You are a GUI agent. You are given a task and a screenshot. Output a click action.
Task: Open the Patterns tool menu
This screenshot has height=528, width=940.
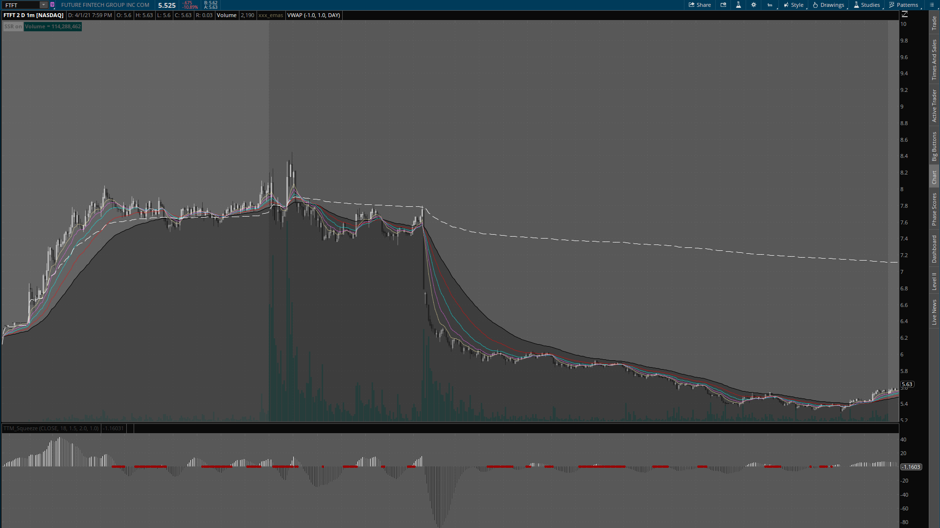[x=904, y=5]
